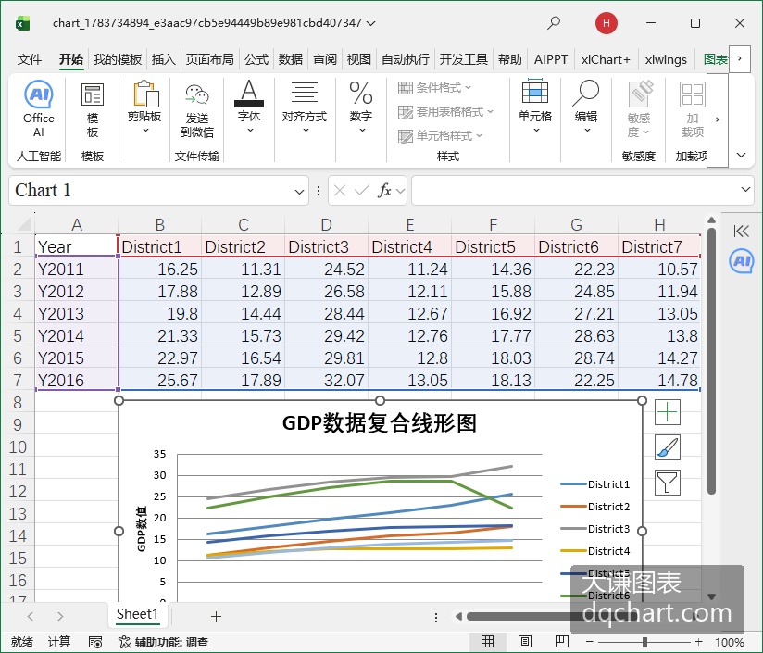The width and height of the screenshot is (763, 653).
Task: Select cell B2 with 16.25
Action: (159, 270)
